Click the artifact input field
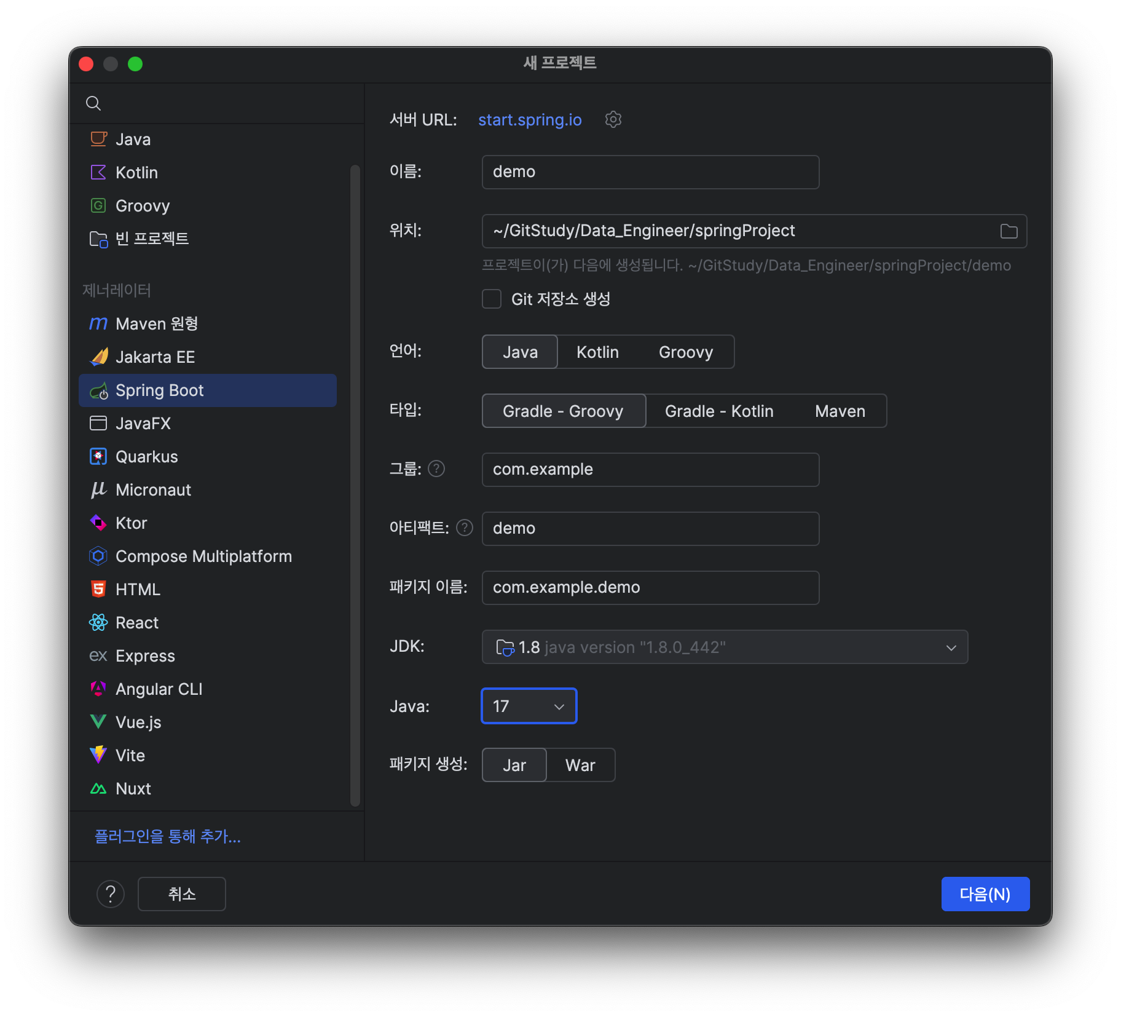Image resolution: width=1121 pixels, height=1017 pixels. click(x=650, y=529)
